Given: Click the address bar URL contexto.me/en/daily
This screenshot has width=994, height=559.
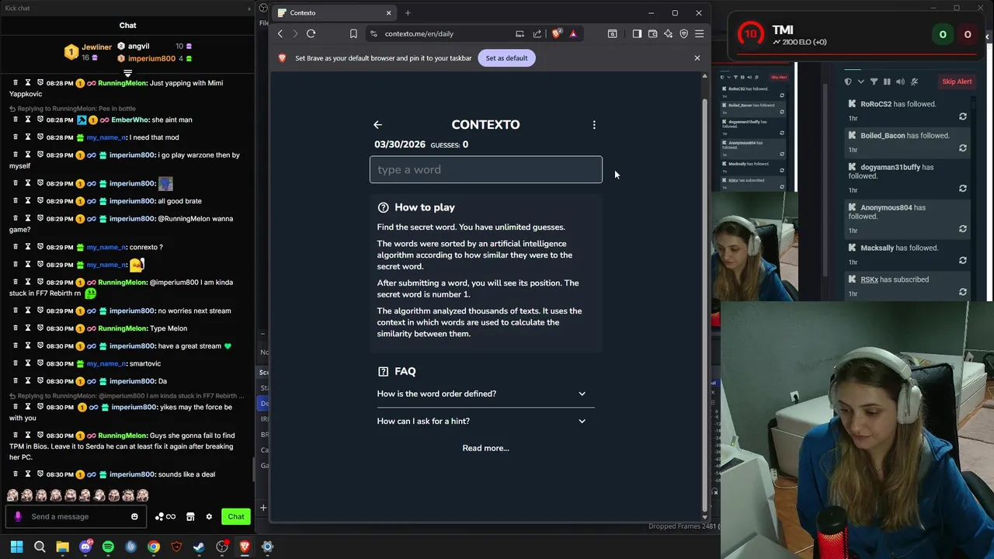Looking at the screenshot, I should click(x=419, y=33).
